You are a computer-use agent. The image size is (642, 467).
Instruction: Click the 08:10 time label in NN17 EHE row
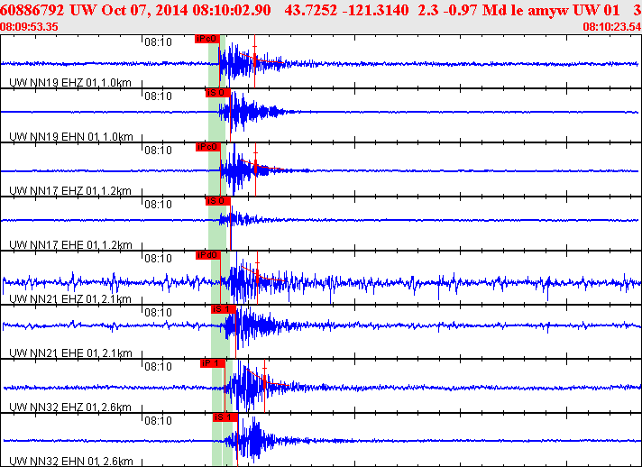[x=158, y=205]
